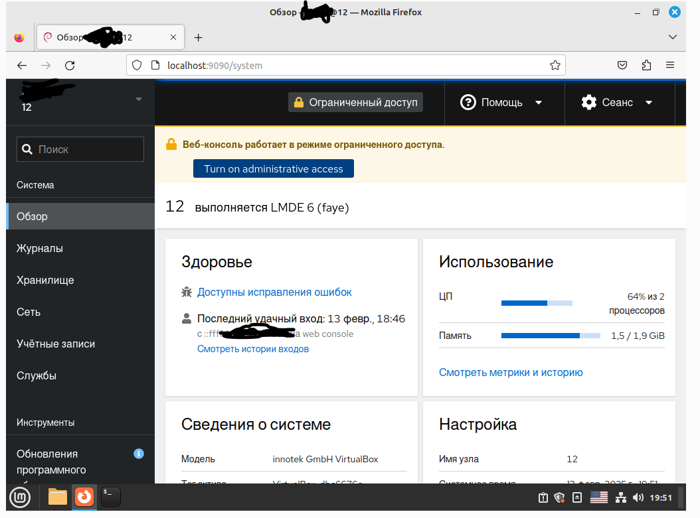
Task: Click the Память usage progress bar
Action: click(x=551, y=336)
